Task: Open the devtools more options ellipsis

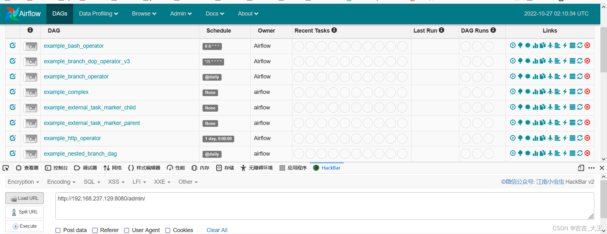Action: tap(591, 168)
